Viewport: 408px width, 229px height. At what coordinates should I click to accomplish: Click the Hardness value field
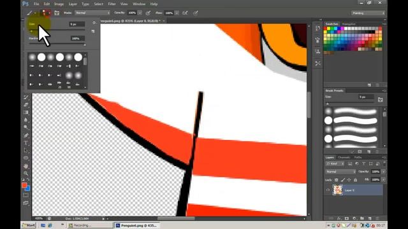pos(77,38)
